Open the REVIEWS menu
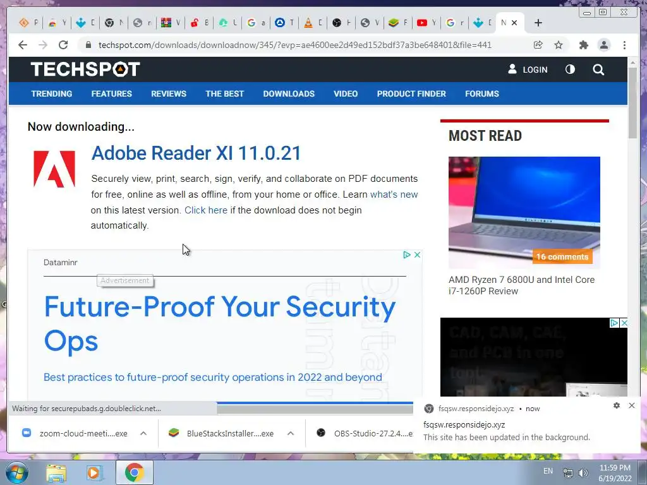This screenshot has height=485, width=647. pyautogui.click(x=169, y=93)
